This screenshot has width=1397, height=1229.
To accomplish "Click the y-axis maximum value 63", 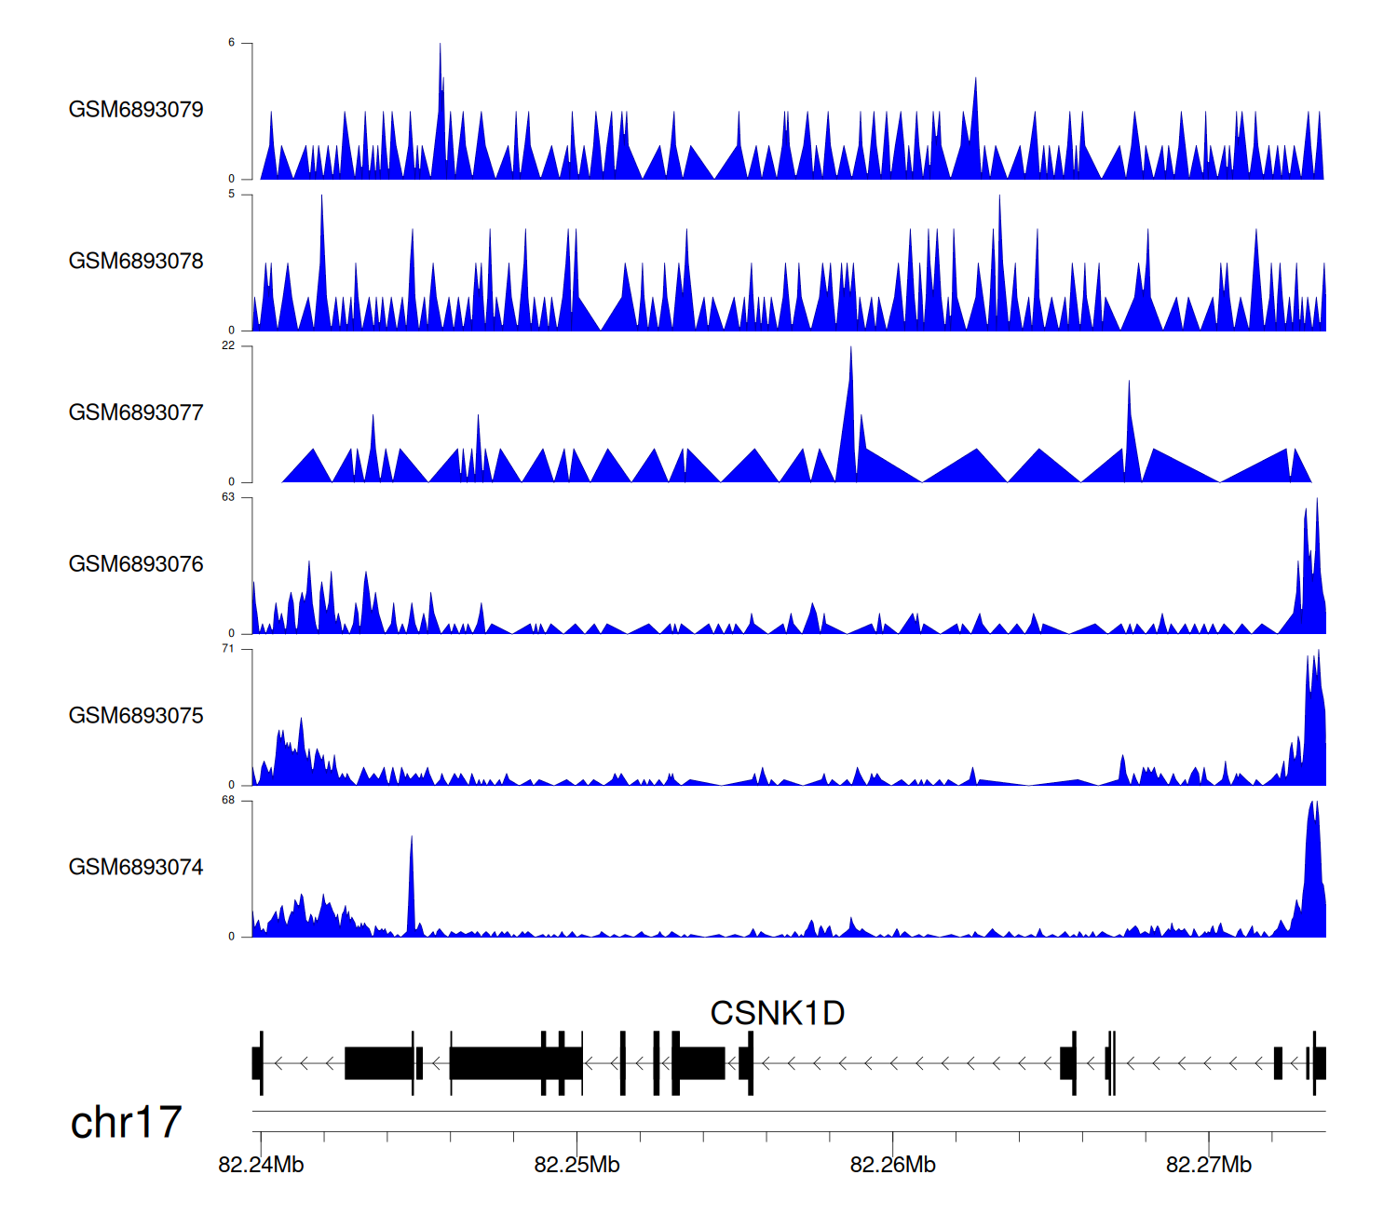I will 228,497.
